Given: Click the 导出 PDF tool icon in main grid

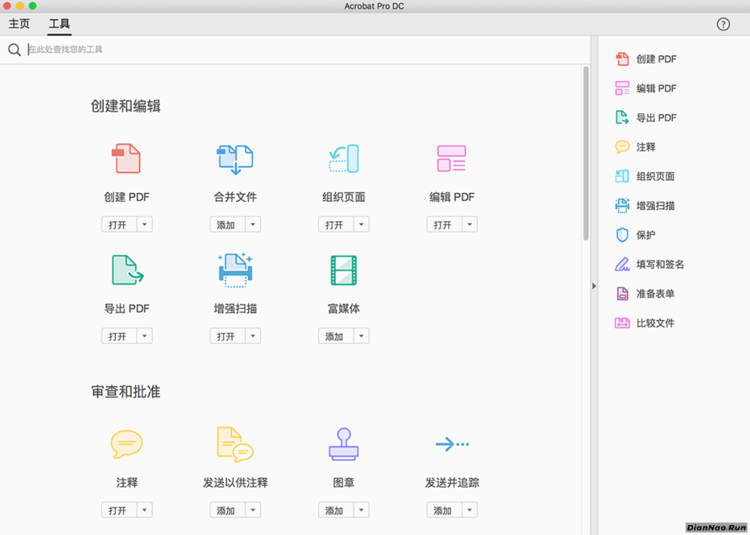Looking at the screenshot, I should click(127, 270).
